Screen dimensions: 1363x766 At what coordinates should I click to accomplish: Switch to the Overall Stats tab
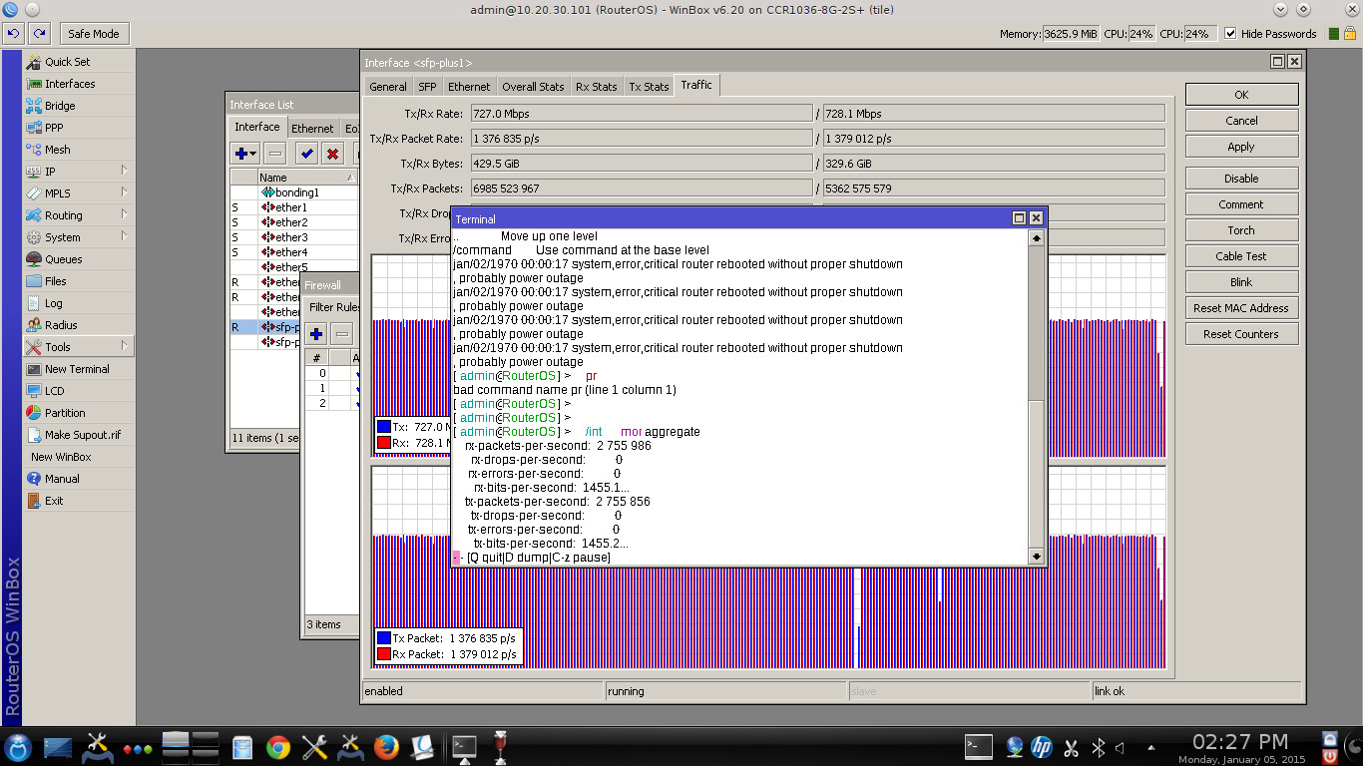pyautogui.click(x=533, y=87)
